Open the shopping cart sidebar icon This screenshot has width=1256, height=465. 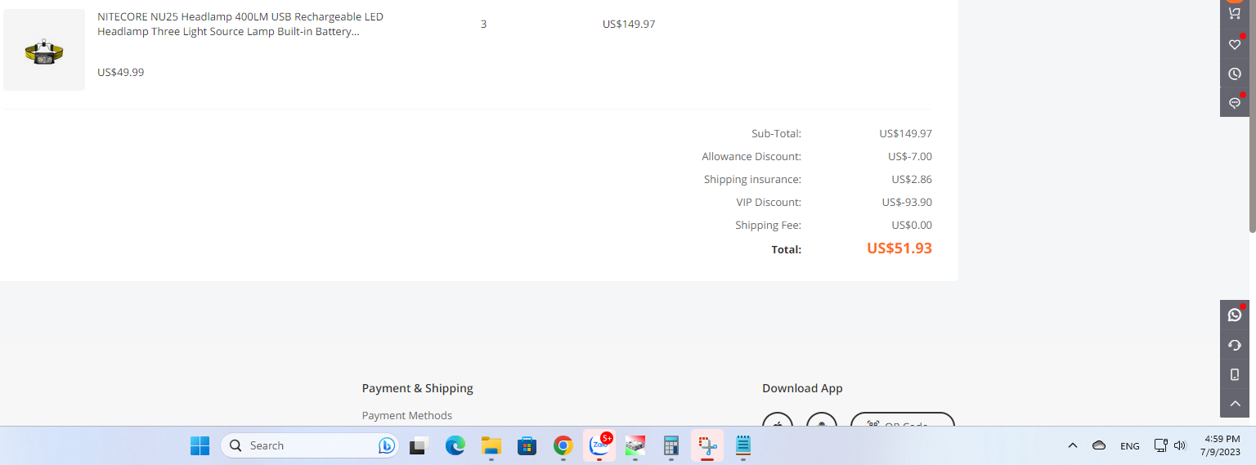tap(1235, 13)
